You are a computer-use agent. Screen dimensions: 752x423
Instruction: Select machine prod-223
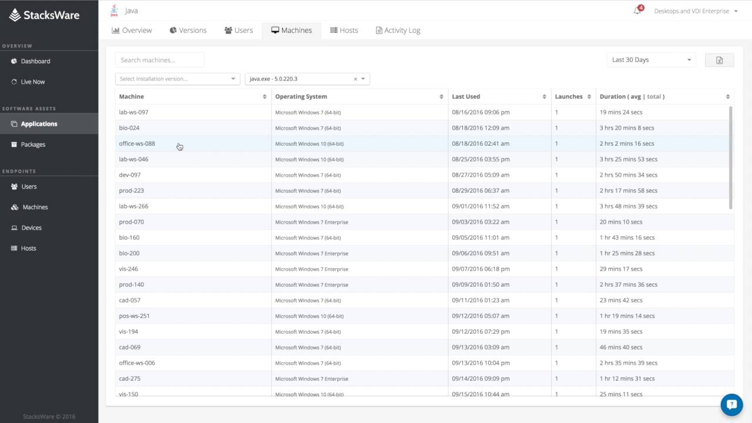[x=131, y=190]
